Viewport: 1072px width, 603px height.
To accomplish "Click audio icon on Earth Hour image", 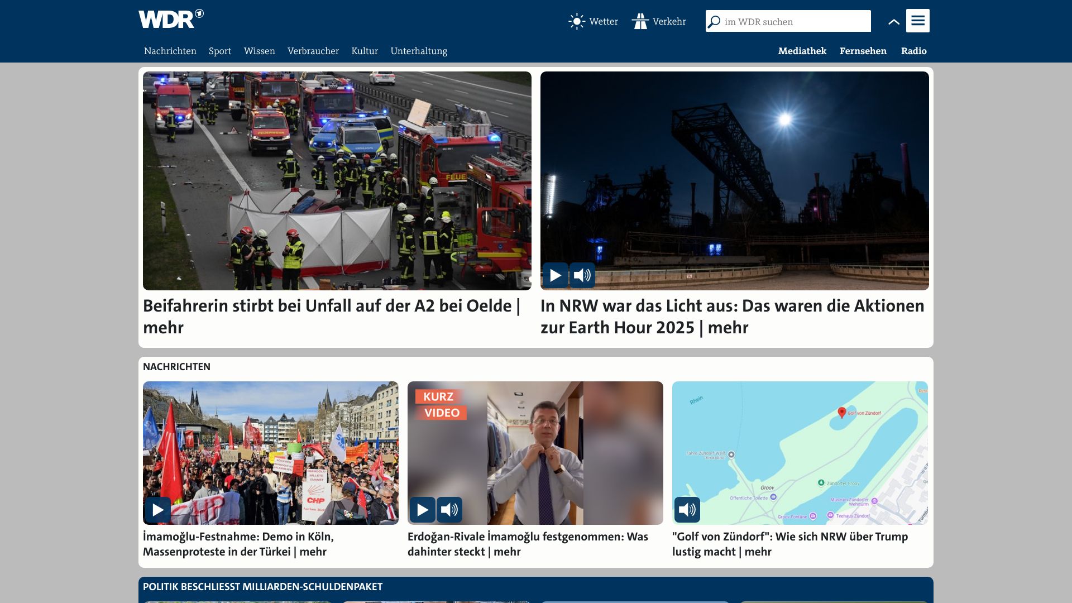I will click(582, 275).
